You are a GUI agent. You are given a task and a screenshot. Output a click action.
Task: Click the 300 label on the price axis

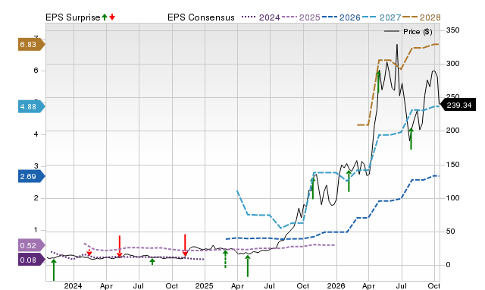click(453, 64)
